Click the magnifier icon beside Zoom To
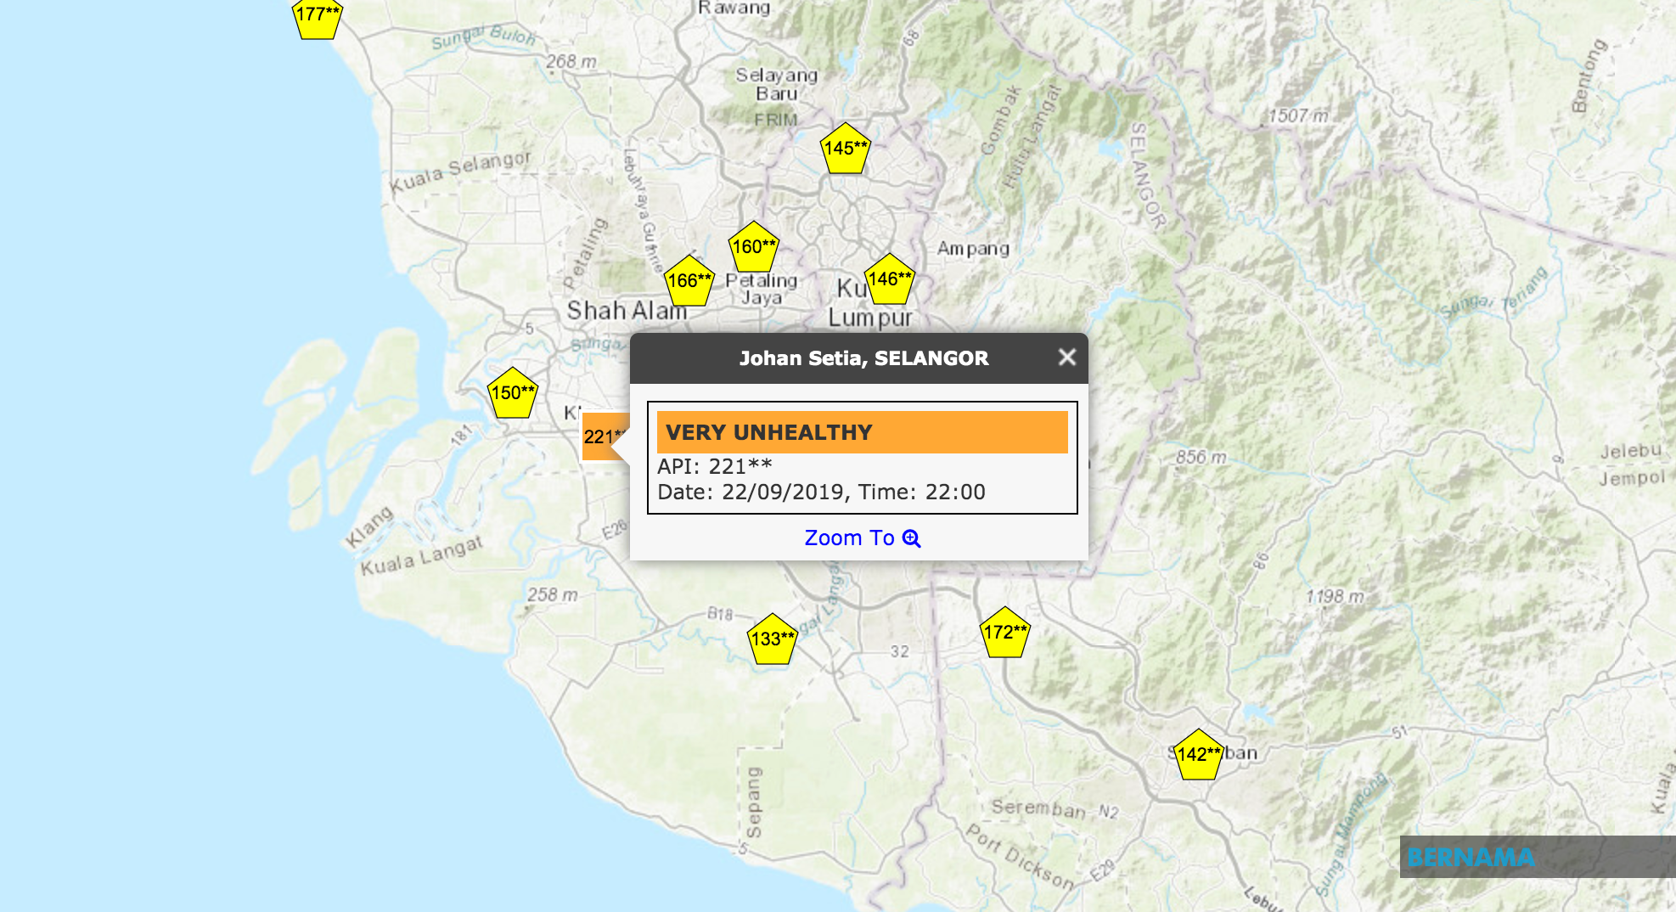Screen dimensions: 1676x912 click(x=912, y=538)
